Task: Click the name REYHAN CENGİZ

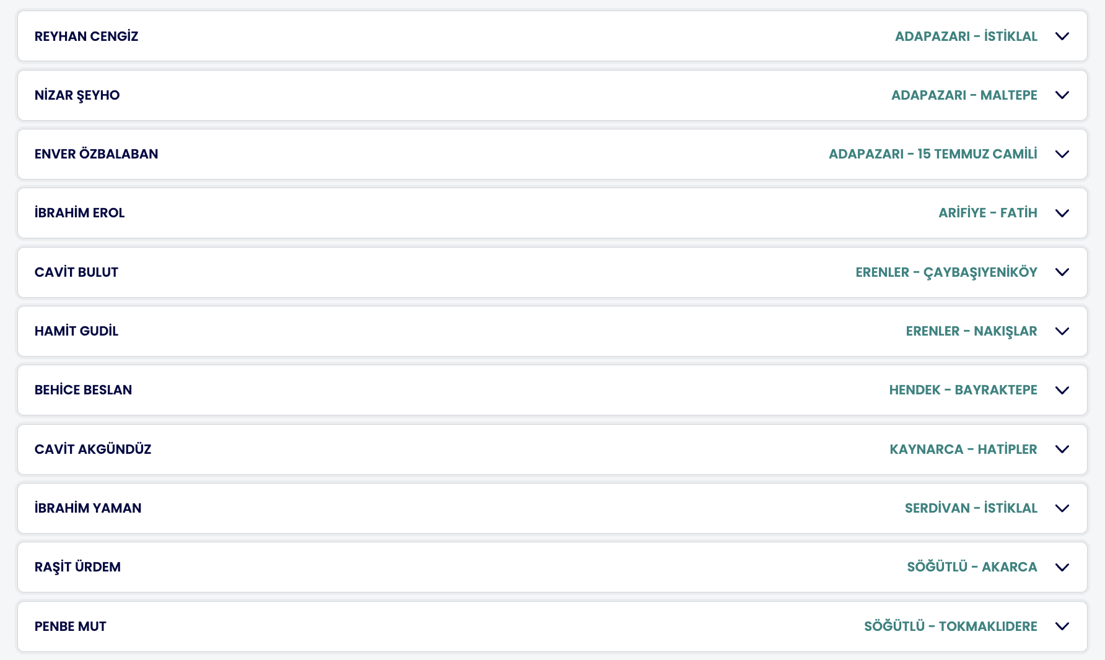Action: click(86, 37)
